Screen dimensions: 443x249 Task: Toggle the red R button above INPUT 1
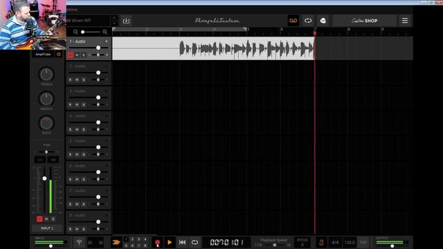pyautogui.click(x=39, y=219)
